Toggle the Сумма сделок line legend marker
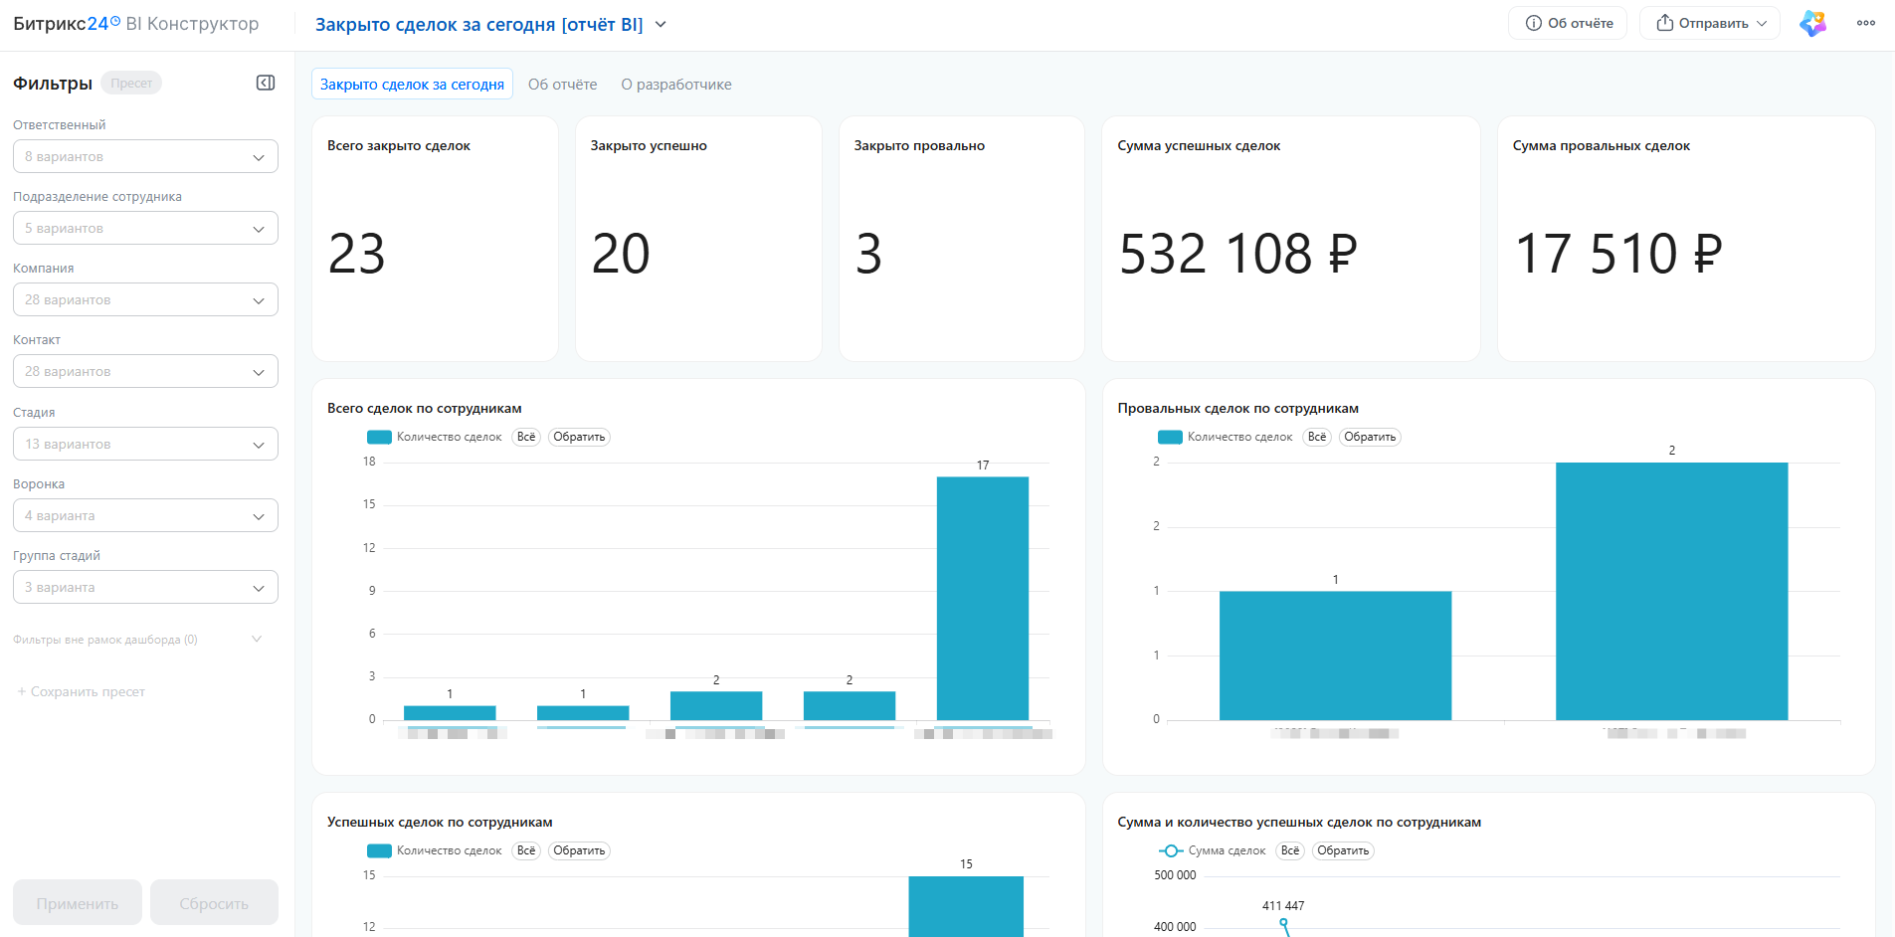1895x937 pixels. point(1171,850)
